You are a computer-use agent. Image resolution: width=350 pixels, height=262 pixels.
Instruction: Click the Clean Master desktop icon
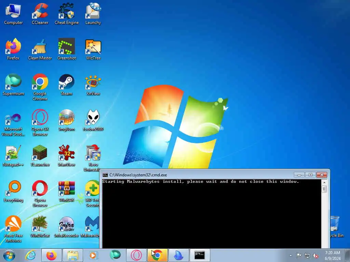point(40,49)
